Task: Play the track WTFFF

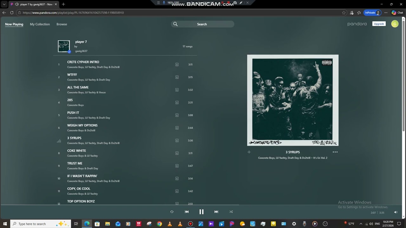Action: point(72,75)
